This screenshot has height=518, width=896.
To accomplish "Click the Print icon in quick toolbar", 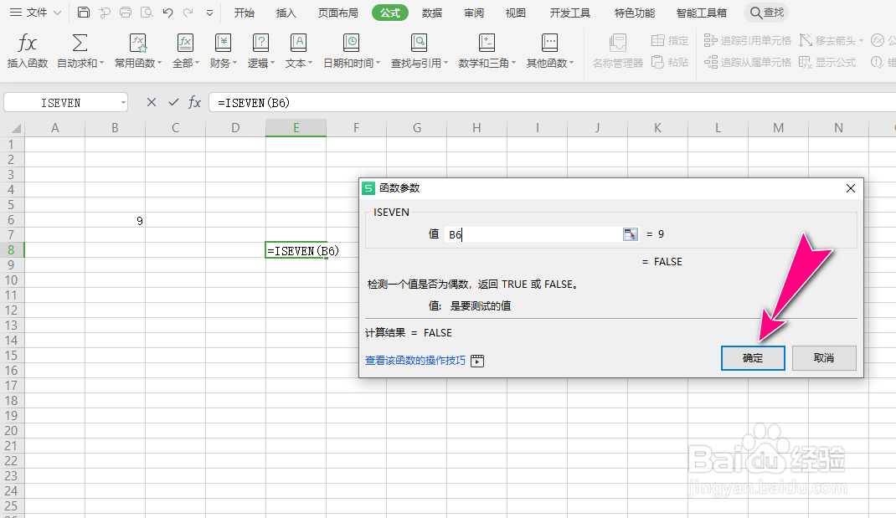I will 126,13.
